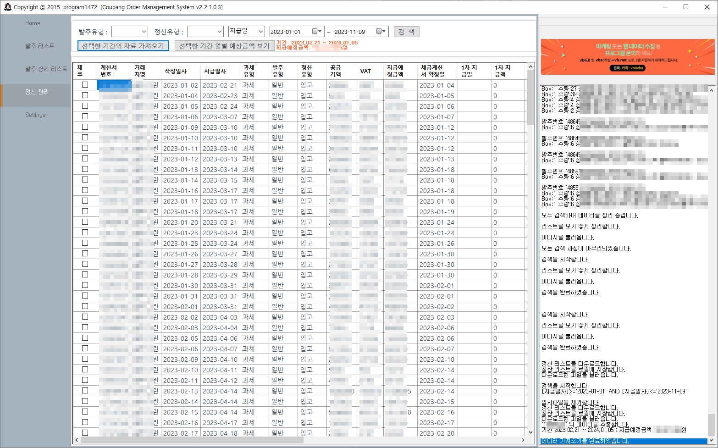
Task: Click the 선택한 기간 월별 예상금액 보기 button
Action: 224,45
